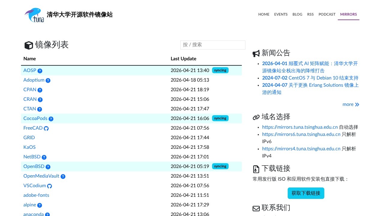Open the PODCAST menu item
384x216 pixels.
(327, 14)
